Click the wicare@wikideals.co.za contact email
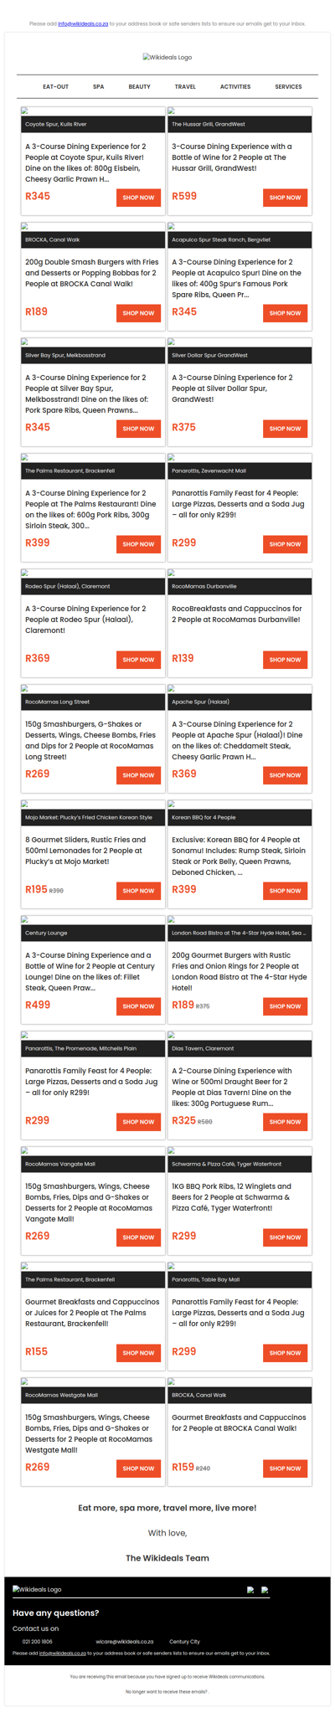The width and height of the screenshot is (335, 1718). coord(125,1642)
